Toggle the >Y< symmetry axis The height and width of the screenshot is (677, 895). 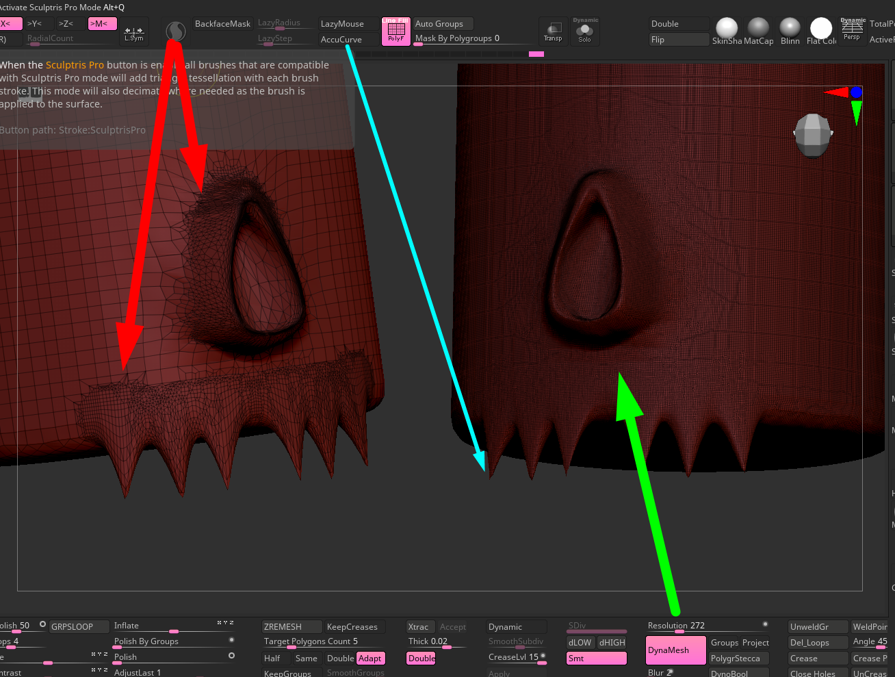coord(35,24)
